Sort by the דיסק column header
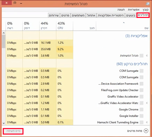The image size is (152, 137). click(31, 26)
